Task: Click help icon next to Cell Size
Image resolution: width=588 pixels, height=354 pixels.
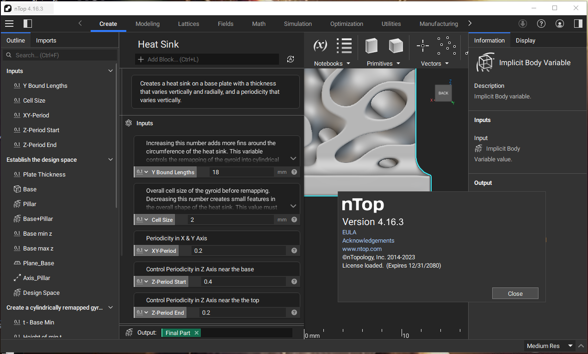Action: pyautogui.click(x=294, y=220)
